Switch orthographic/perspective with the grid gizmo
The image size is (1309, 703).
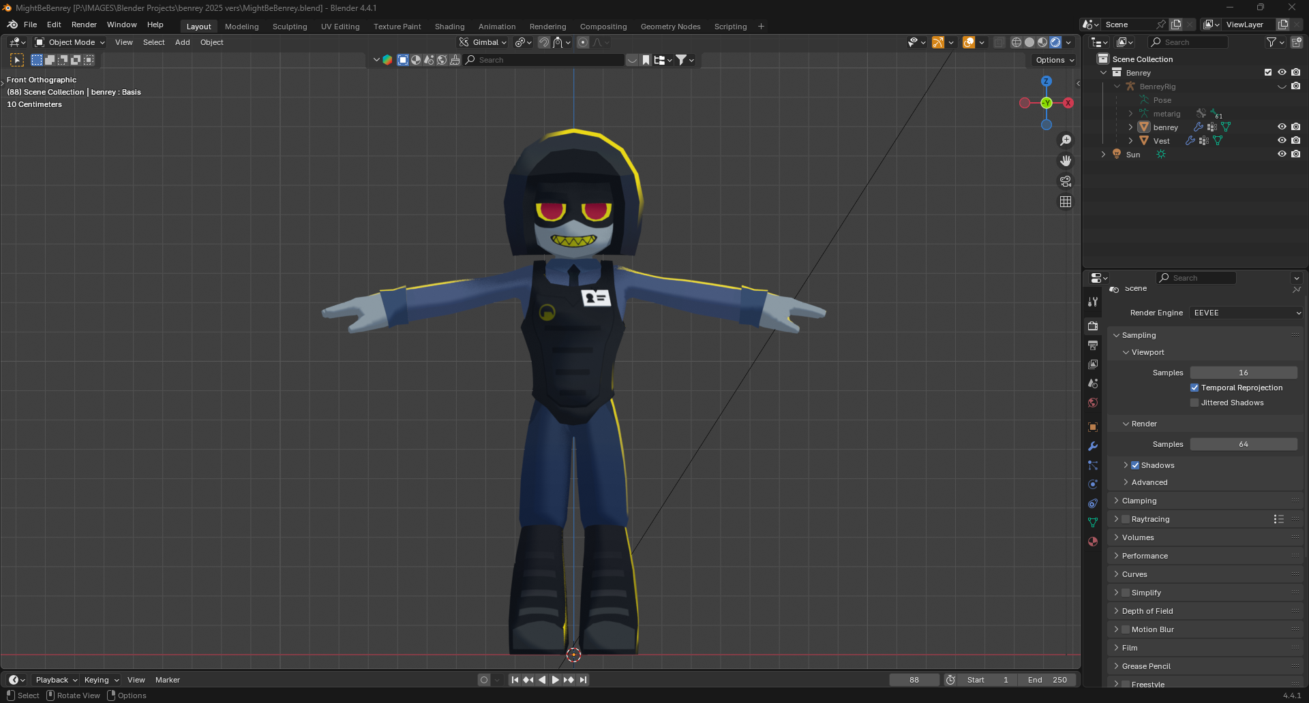[1066, 202]
